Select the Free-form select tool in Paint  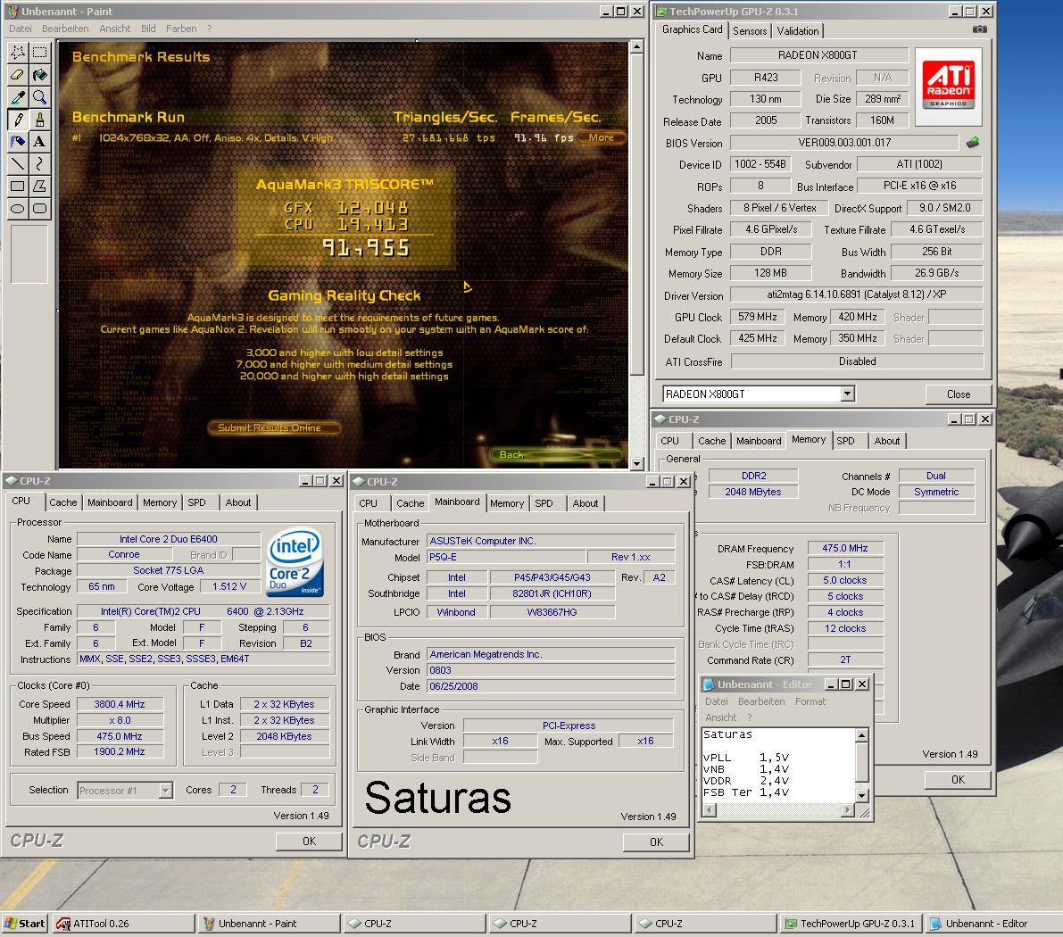pos(19,53)
